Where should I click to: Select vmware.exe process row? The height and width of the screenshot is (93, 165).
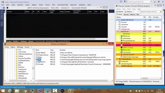139,52
